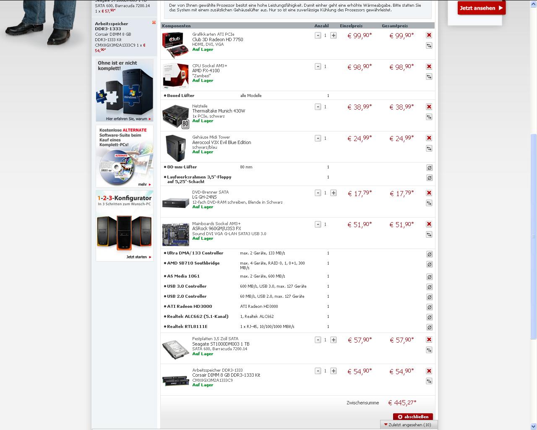
Task: Click the Thermaltake power supply thumbnail
Action: pyautogui.click(x=175, y=116)
